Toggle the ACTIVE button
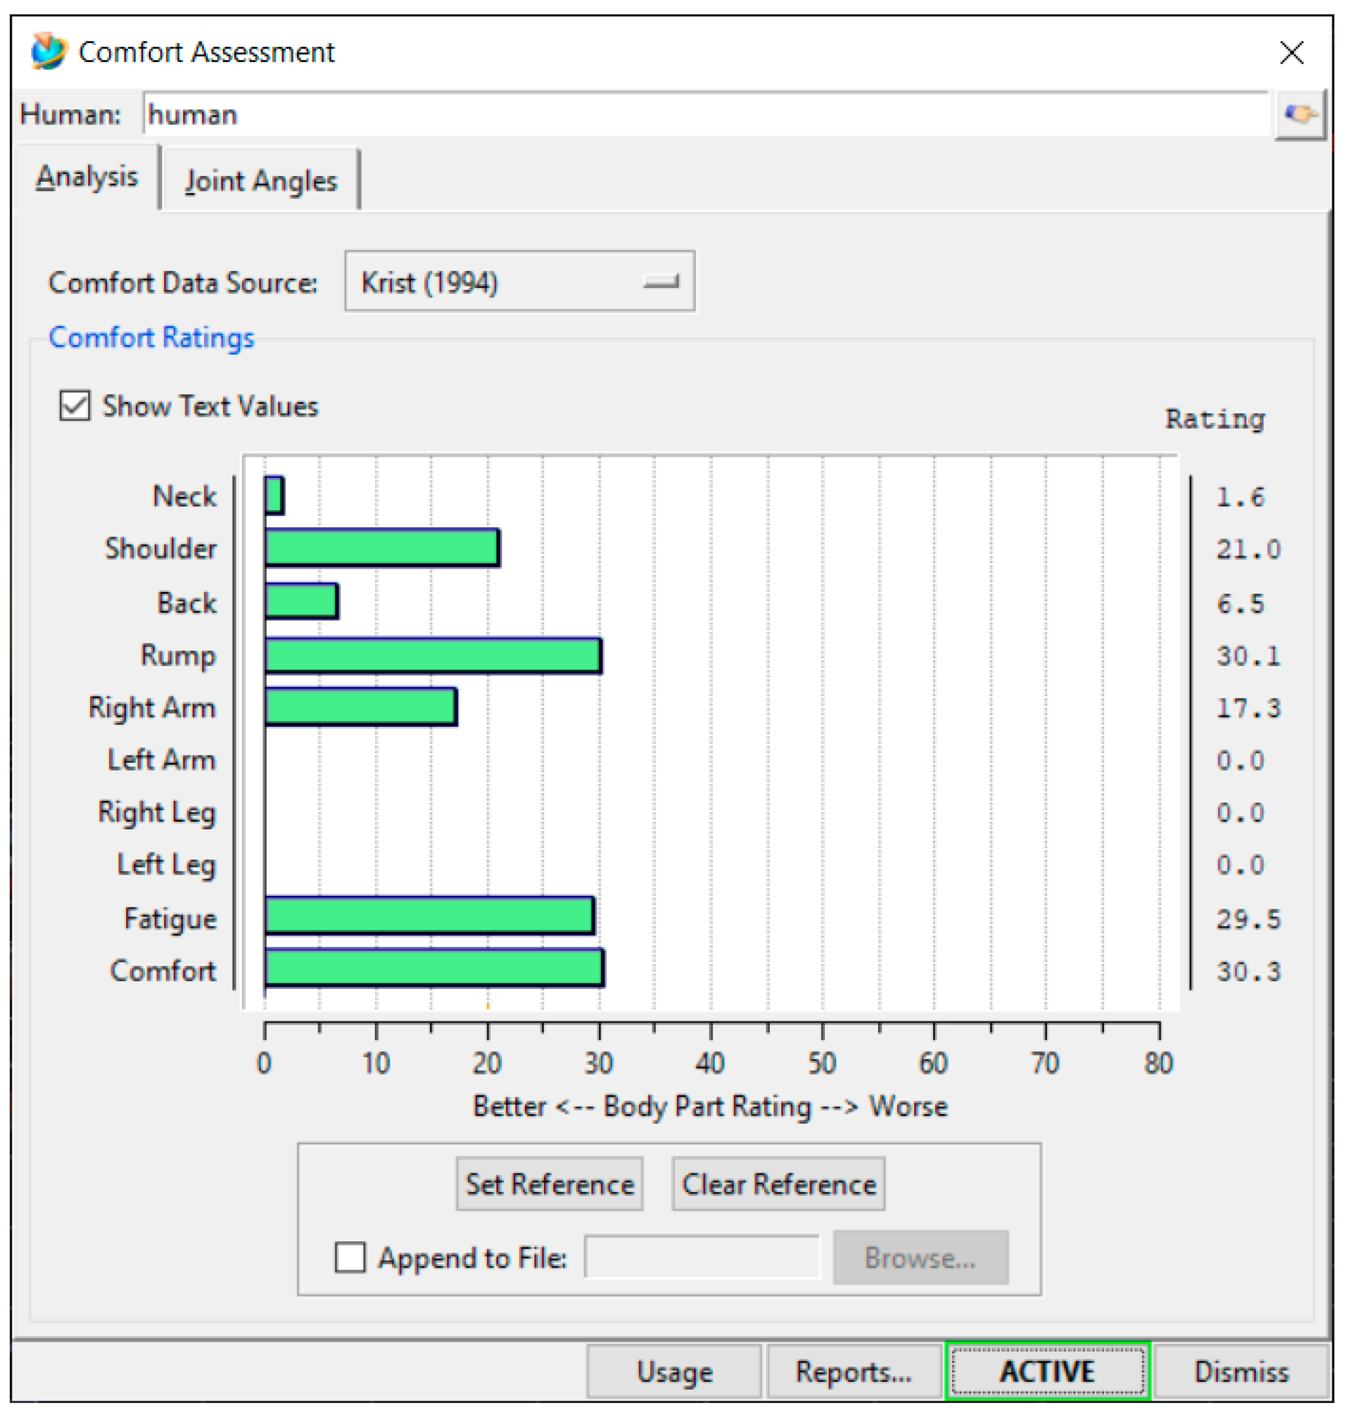Screen dimensions: 1351x1415 [1047, 1371]
